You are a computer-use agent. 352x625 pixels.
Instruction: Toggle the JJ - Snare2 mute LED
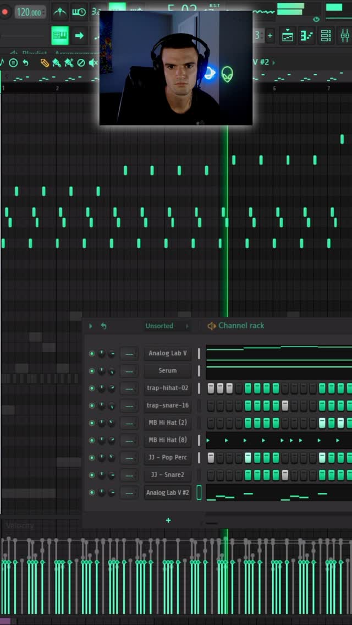point(92,475)
